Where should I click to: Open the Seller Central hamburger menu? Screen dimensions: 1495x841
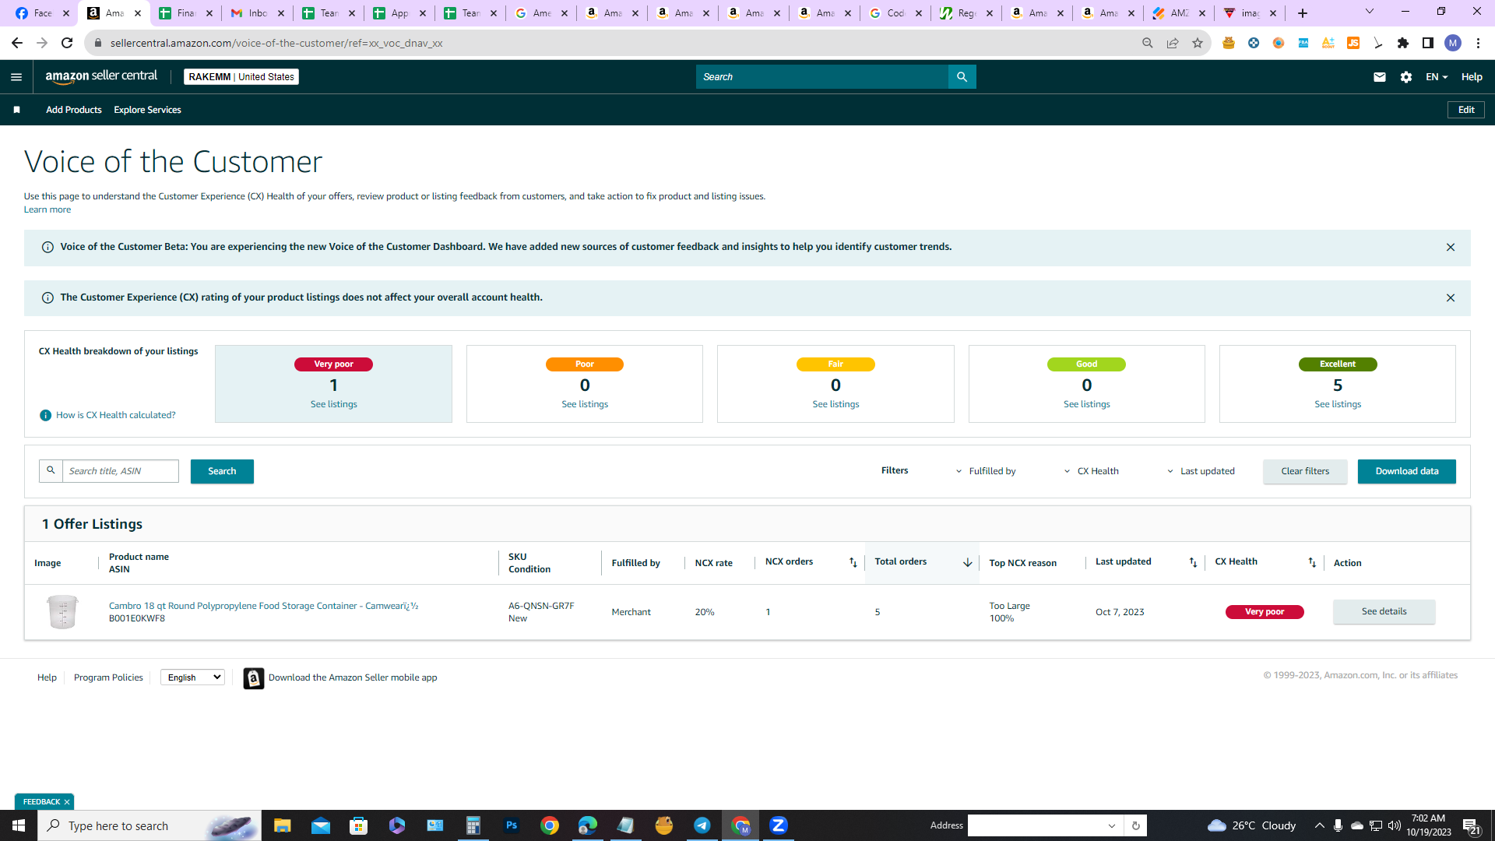pos(16,77)
